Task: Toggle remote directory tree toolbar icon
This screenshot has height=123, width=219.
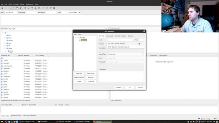Action: coord(17,8)
